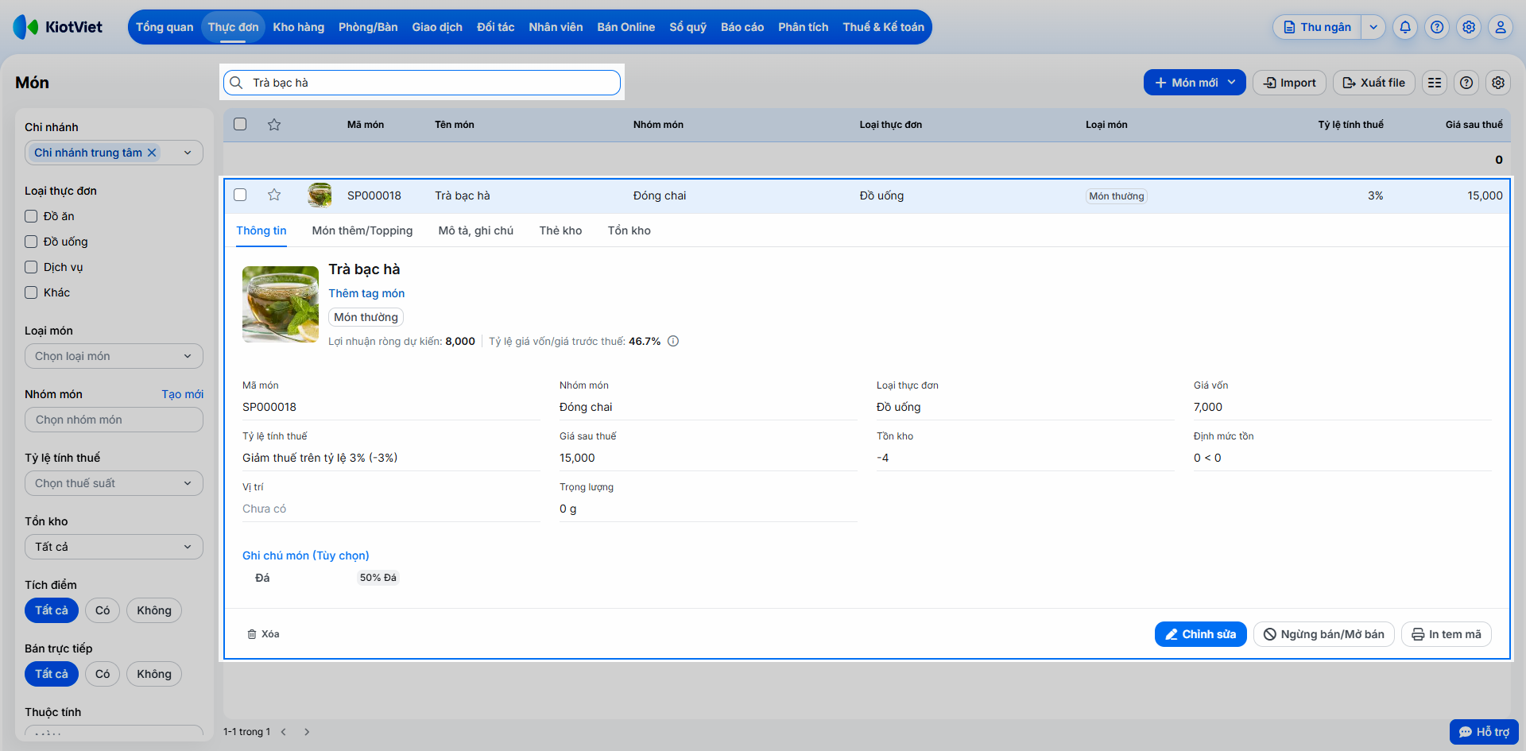
Task: Remove the Chi nhánh trung tâm tag
Action: tap(152, 153)
